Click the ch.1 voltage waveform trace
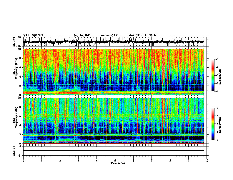This screenshot has width=233, height=180. 114,42
